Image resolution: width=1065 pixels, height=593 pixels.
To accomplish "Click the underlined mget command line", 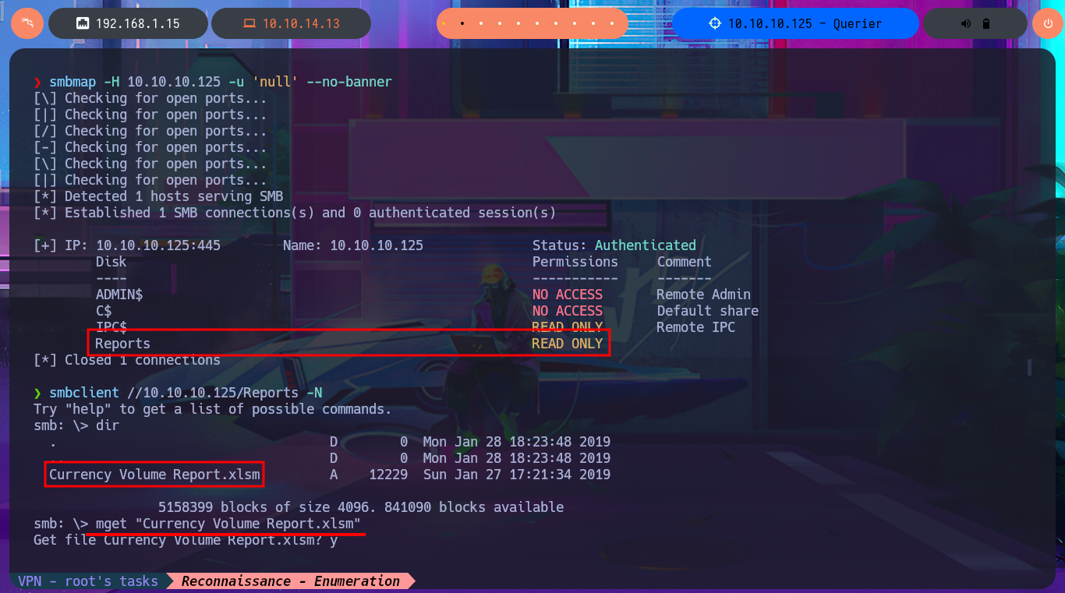I will tap(228, 524).
